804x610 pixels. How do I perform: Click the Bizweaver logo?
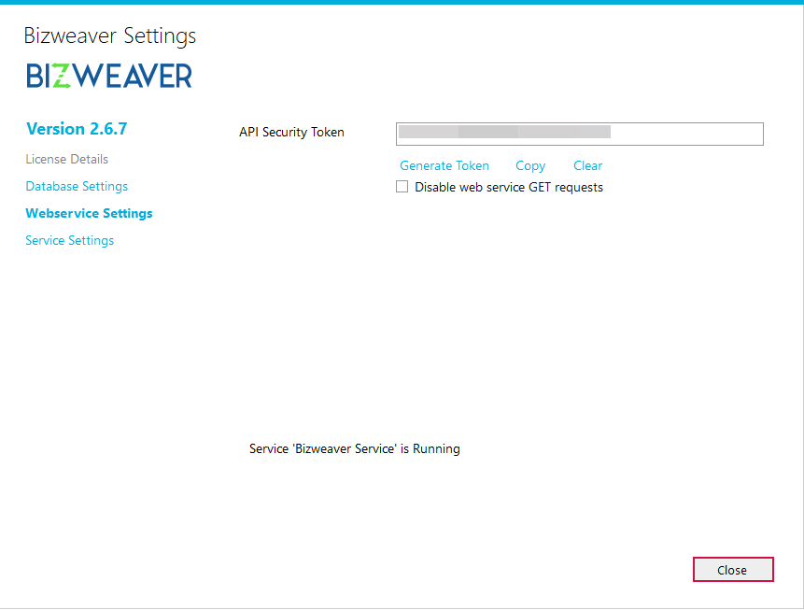[109, 76]
